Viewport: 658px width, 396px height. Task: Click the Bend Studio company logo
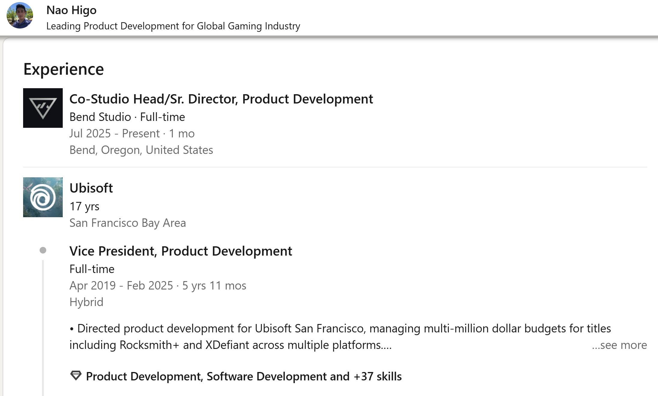pyautogui.click(x=43, y=108)
